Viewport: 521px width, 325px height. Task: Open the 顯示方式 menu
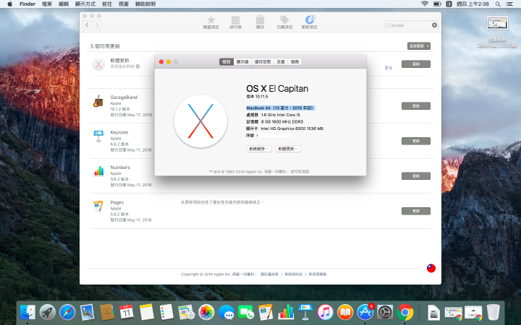[x=85, y=4]
